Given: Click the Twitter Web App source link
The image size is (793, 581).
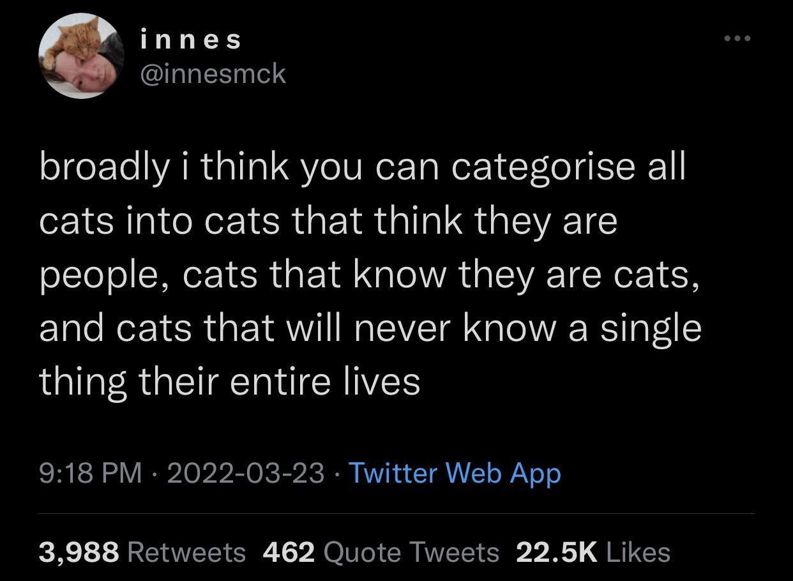Looking at the screenshot, I should coord(454,474).
